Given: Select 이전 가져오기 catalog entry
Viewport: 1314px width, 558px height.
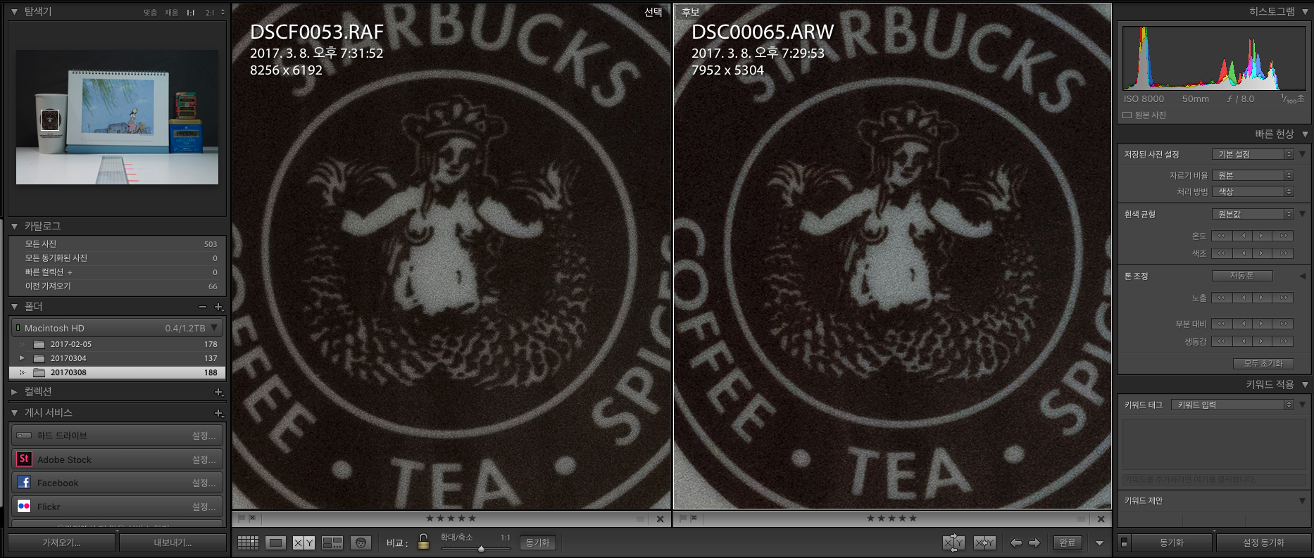Looking at the screenshot, I should [x=117, y=286].
